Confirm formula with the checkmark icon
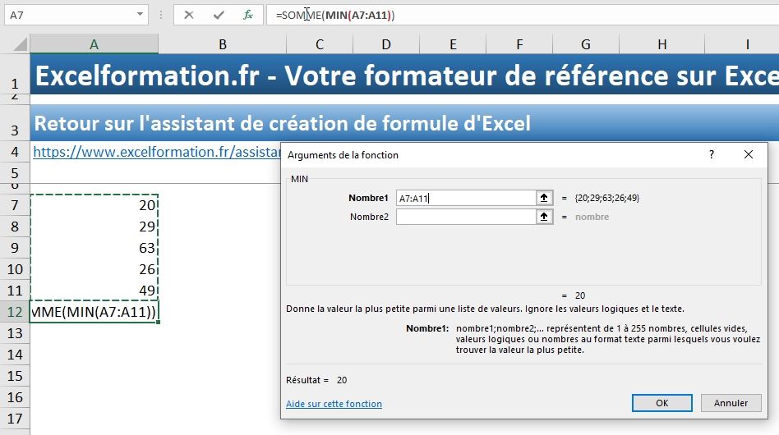Viewport: 779px width, 435px height. point(219,15)
